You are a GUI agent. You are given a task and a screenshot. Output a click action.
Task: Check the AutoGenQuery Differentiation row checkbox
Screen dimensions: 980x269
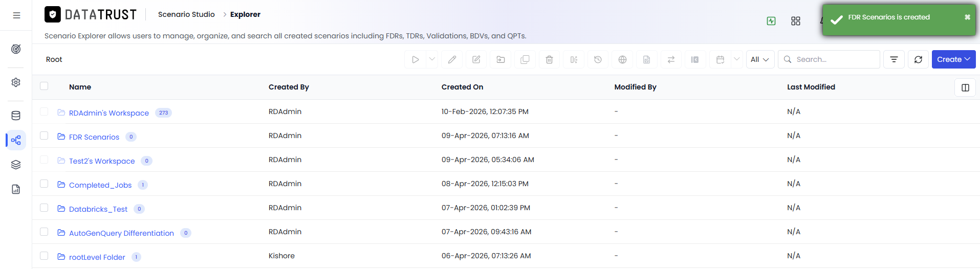[44, 232]
